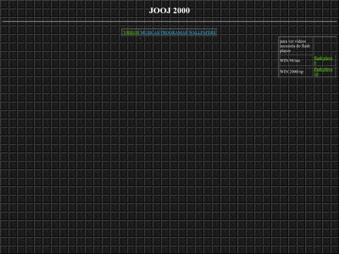The width and height of the screenshot is (339, 254).
Task: Go to the PROGRAMAS section
Action: pyautogui.click(x=174, y=33)
